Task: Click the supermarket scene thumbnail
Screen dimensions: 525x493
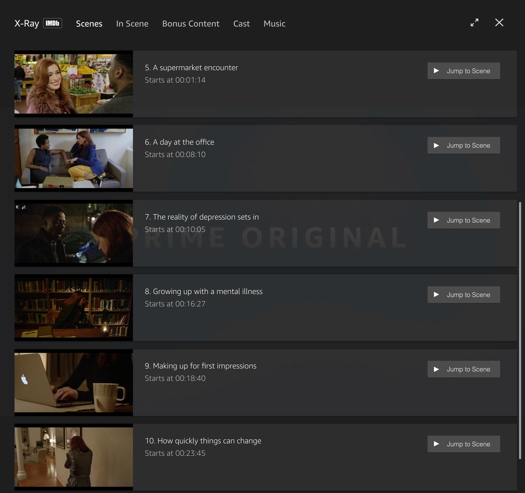Action: point(74,84)
